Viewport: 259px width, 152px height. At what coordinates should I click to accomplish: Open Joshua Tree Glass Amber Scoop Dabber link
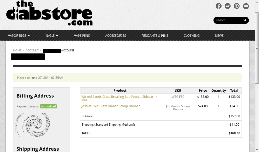(111, 106)
